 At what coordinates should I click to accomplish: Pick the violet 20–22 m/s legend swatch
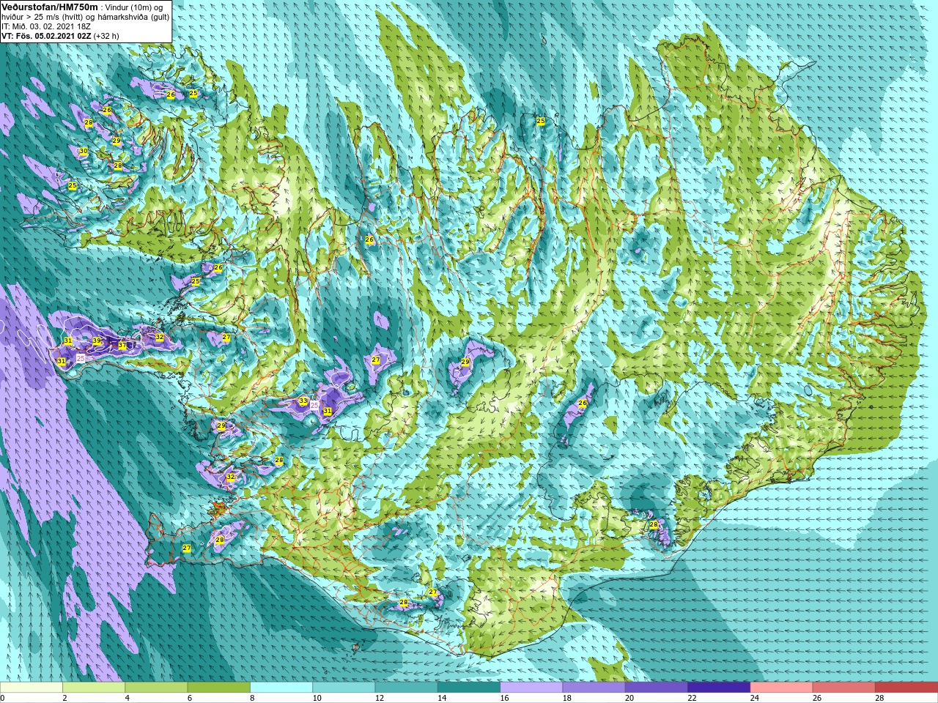click(x=656, y=688)
